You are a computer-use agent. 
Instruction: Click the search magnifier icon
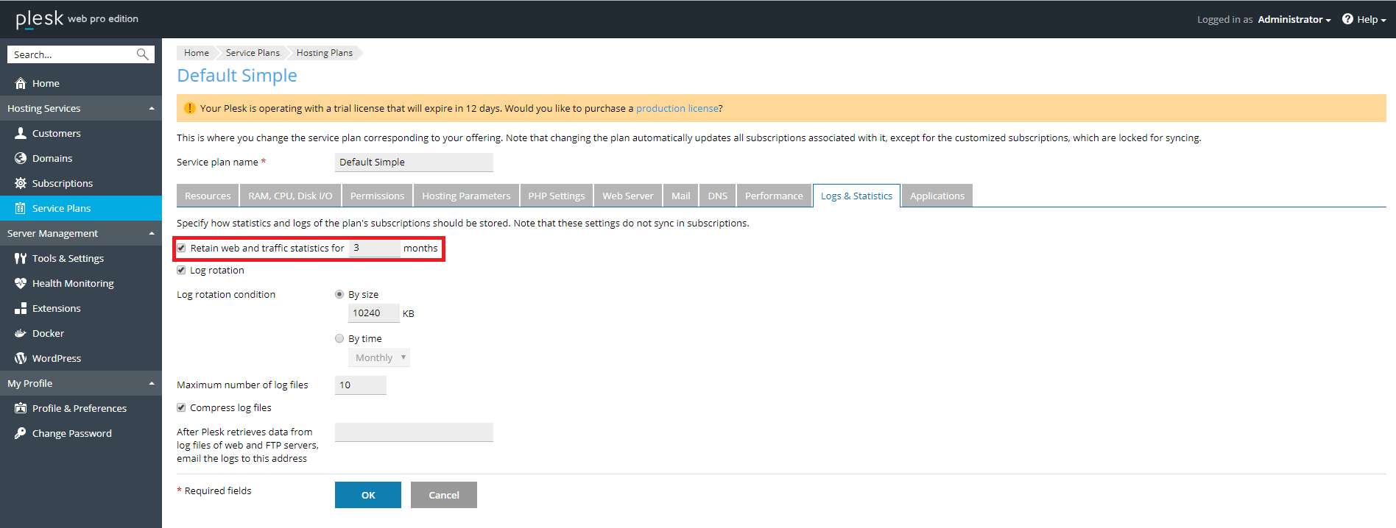coord(143,54)
